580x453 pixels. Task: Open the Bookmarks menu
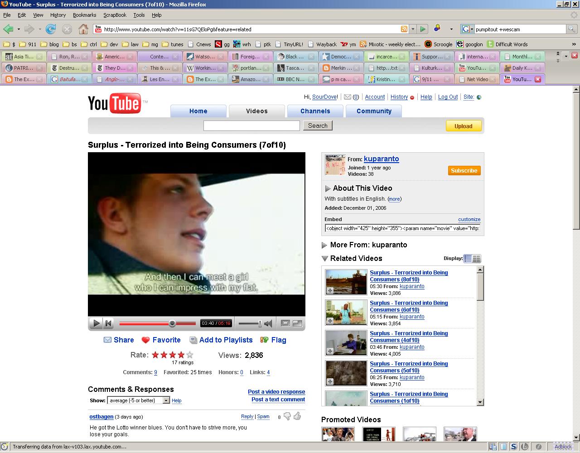(x=84, y=15)
